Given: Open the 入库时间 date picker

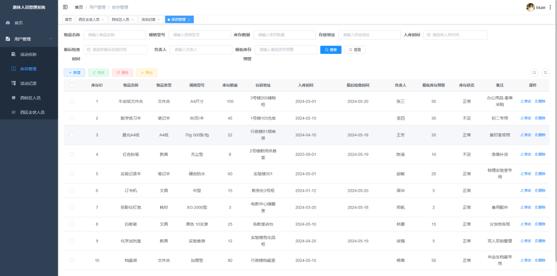Looking at the screenshot, I should pyautogui.click(x=455, y=35).
